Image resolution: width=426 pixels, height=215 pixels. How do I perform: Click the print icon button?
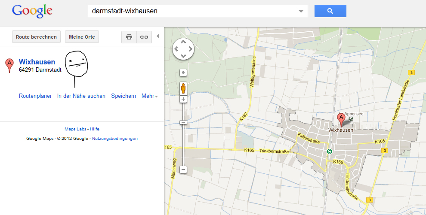tap(129, 37)
